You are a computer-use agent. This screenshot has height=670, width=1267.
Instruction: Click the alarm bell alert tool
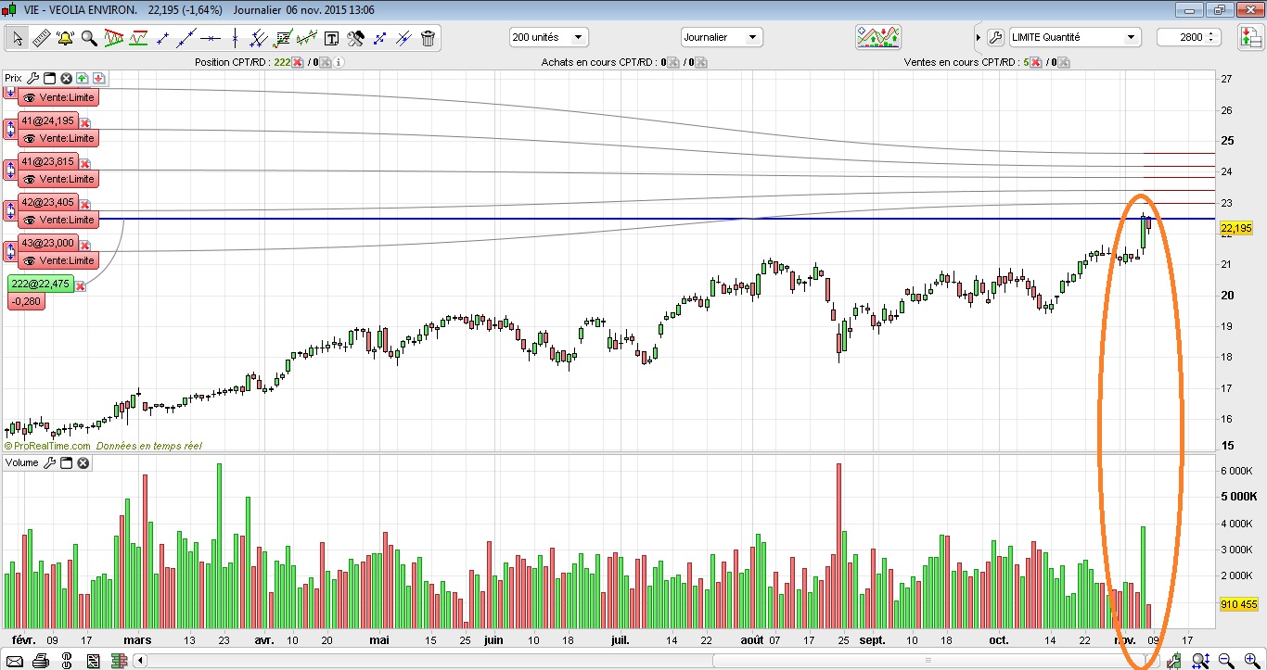[65, 38]
